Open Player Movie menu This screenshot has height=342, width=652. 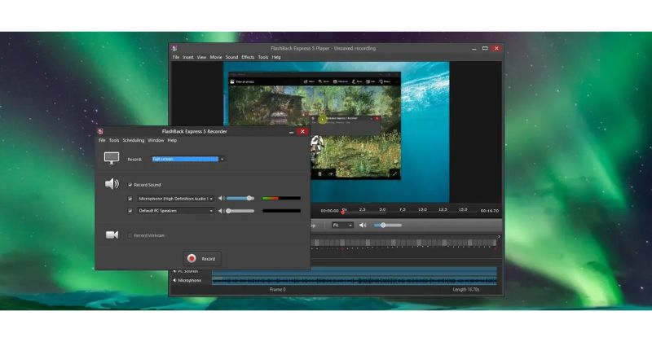[216, 57]
